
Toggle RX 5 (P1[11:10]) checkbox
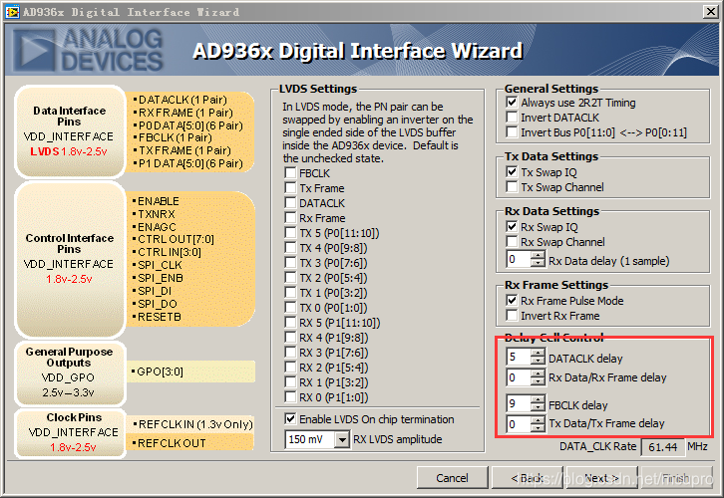tap(290, 323)
